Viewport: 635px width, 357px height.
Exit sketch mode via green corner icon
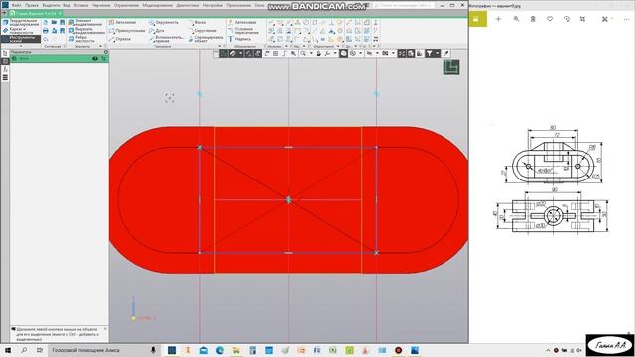[451, 67]
